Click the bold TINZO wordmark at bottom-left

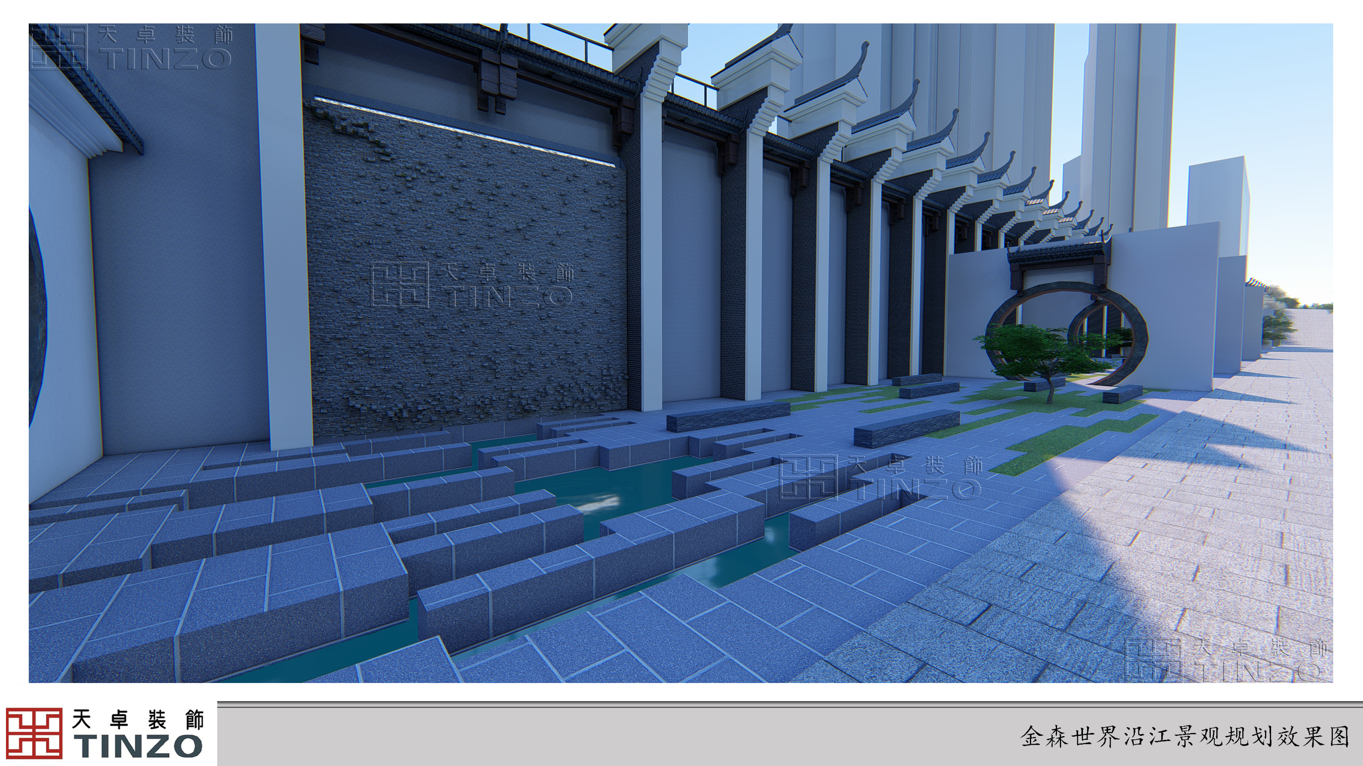[x=139, y=746]
